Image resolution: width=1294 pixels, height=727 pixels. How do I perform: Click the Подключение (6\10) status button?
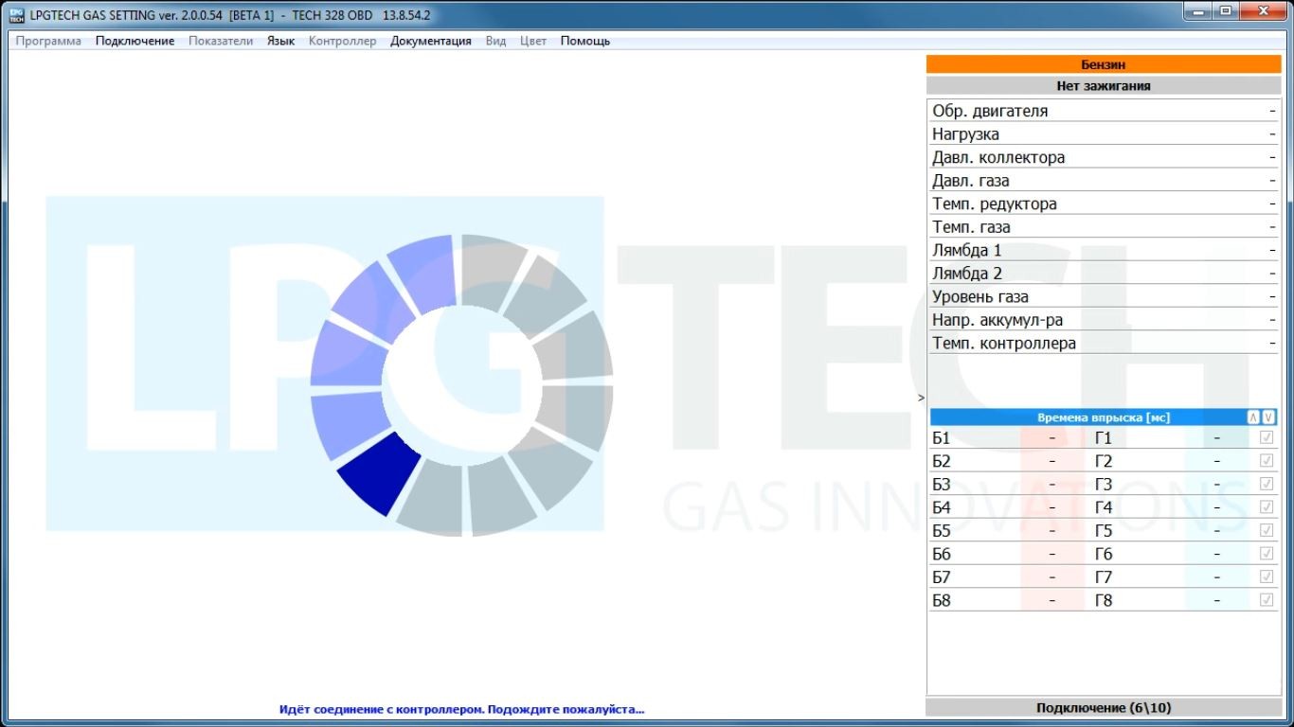pyautogui.click(x=1103, y=708)
